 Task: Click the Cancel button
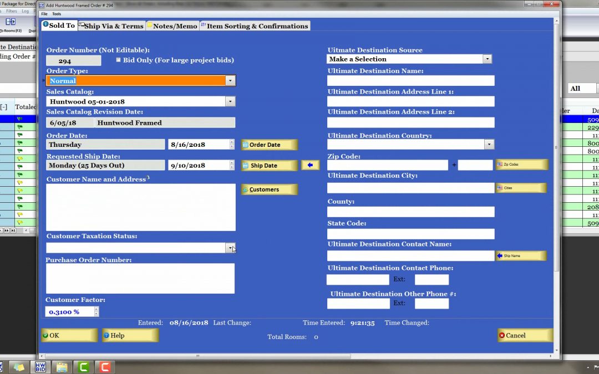pyautogui.click(x=525, y=335)
